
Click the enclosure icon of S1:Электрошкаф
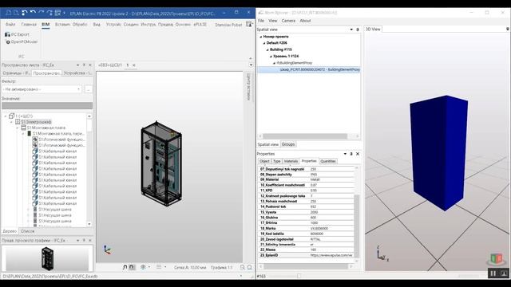pyautogui.click(x=18, y=122)
